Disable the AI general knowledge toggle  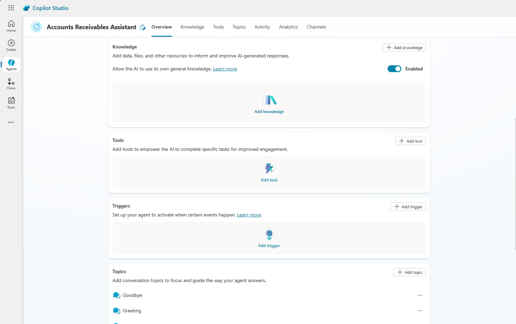[x=394, y=69]
